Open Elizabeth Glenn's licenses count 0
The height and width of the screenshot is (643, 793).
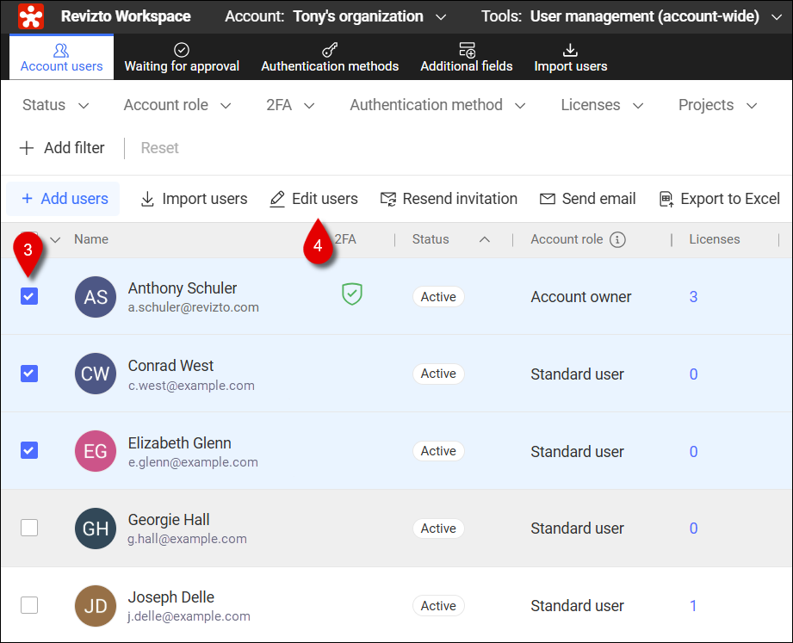point(693,451)
